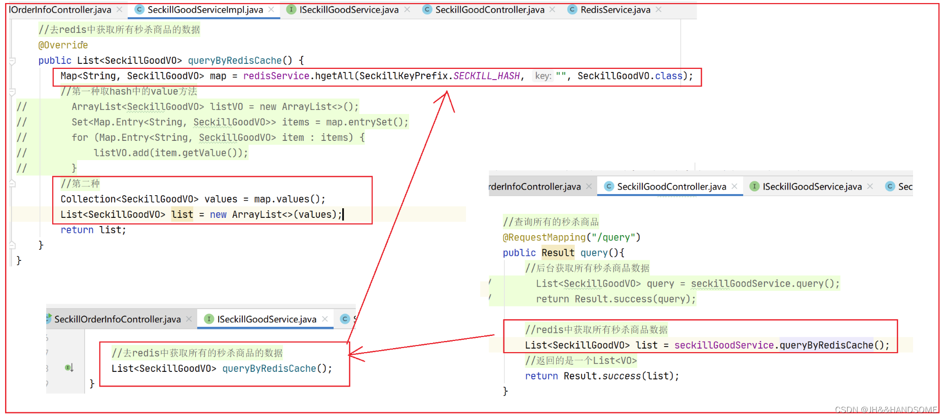Close the IOrderInfoController.java tab in top pane

click(119, 10)
